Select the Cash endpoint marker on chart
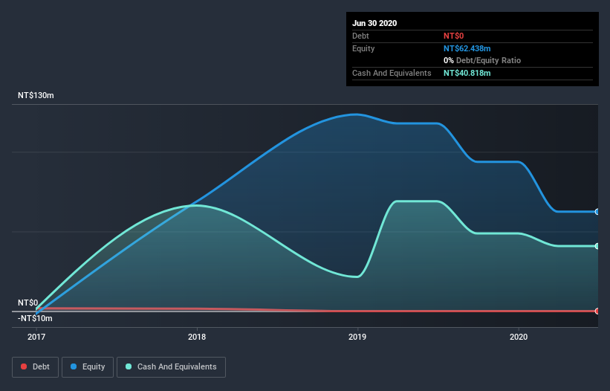 tap(597, 246)
